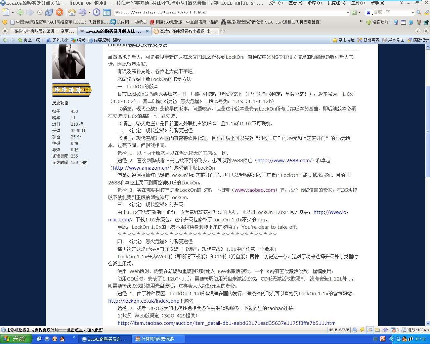Click the lightning accelerator icon in status bar
Viewport: 430px width, 344px height.
click(363, 330)
